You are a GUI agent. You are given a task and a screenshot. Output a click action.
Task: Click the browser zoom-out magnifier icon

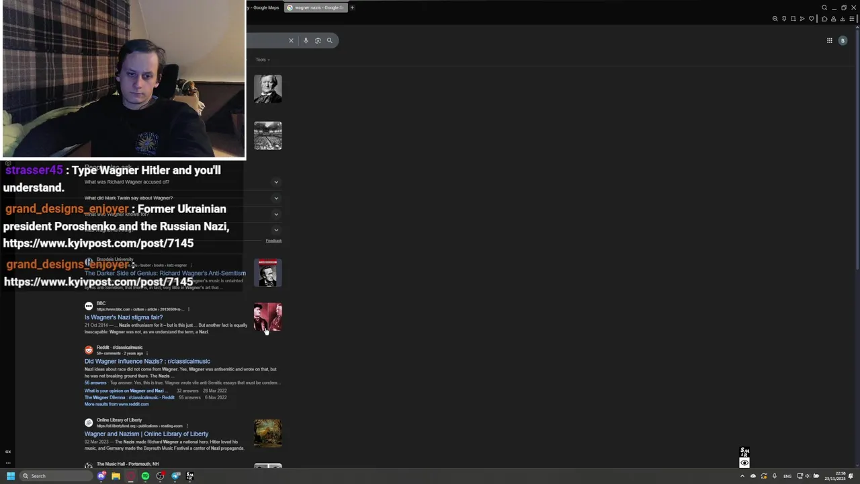775,19
